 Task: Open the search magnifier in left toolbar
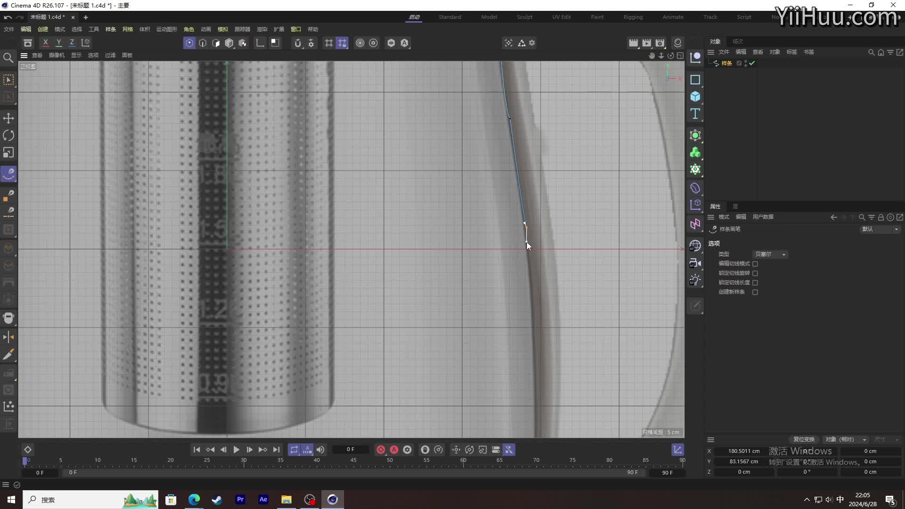point(8,57)
